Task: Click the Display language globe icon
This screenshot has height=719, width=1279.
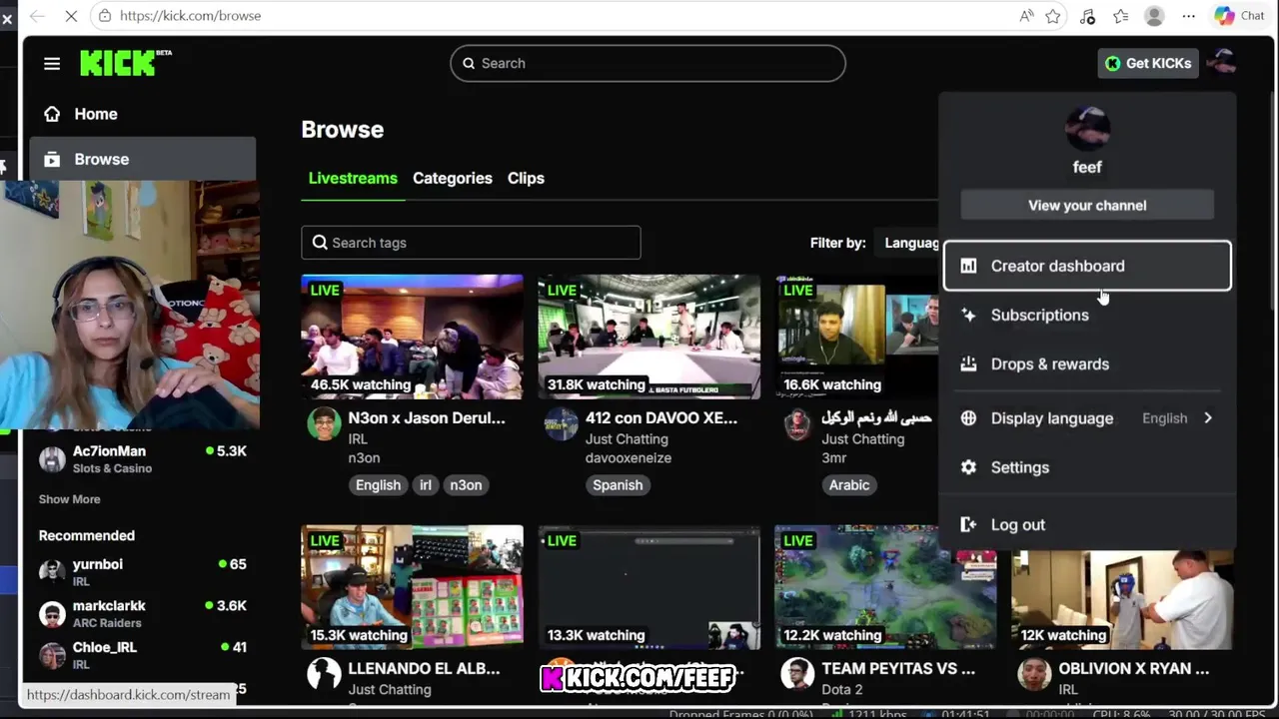Action: click(x=968, y=418)
